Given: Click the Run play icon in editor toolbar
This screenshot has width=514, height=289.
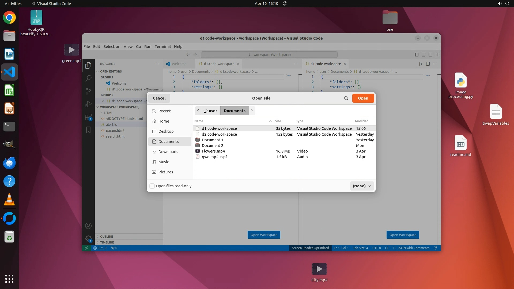Looking at the screenshot, I should (421, 64).
